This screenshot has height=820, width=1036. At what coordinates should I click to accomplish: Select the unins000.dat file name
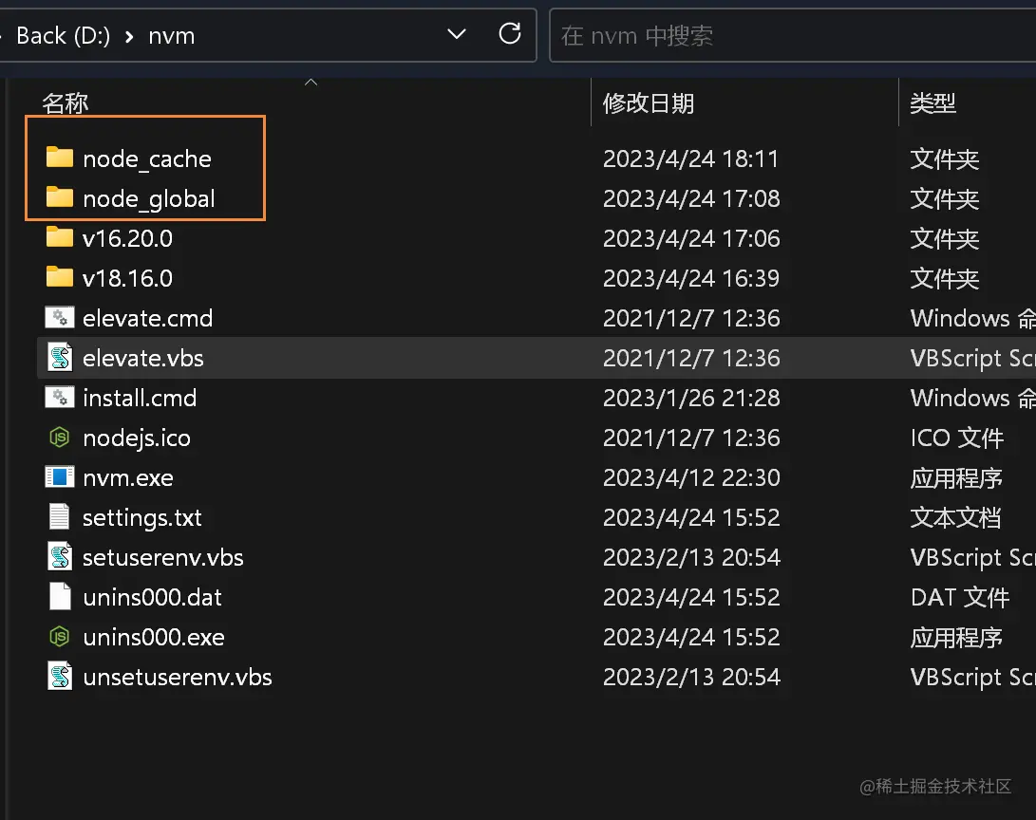tap(152, 597)
